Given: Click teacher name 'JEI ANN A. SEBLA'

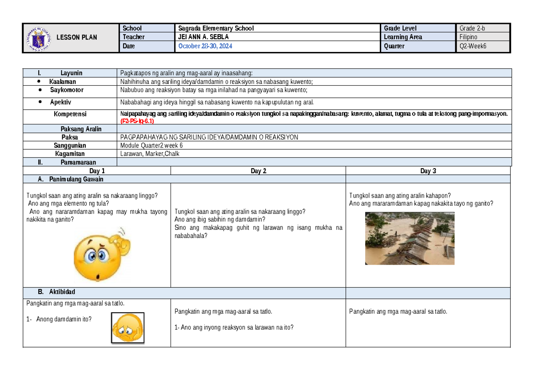Looking at the screenshot, I should click(203, 37).
